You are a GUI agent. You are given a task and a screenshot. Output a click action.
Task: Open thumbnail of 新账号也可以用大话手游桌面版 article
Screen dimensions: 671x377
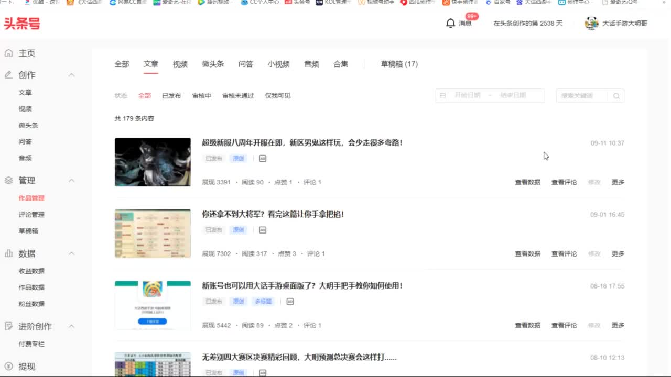pos(153,305)
